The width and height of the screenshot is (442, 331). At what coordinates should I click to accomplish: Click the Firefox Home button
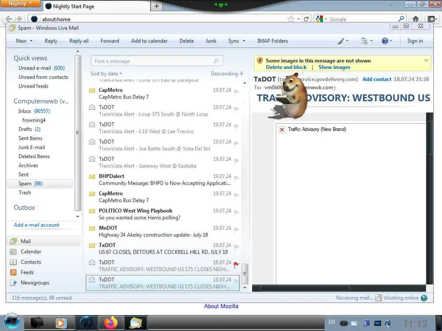415,19
